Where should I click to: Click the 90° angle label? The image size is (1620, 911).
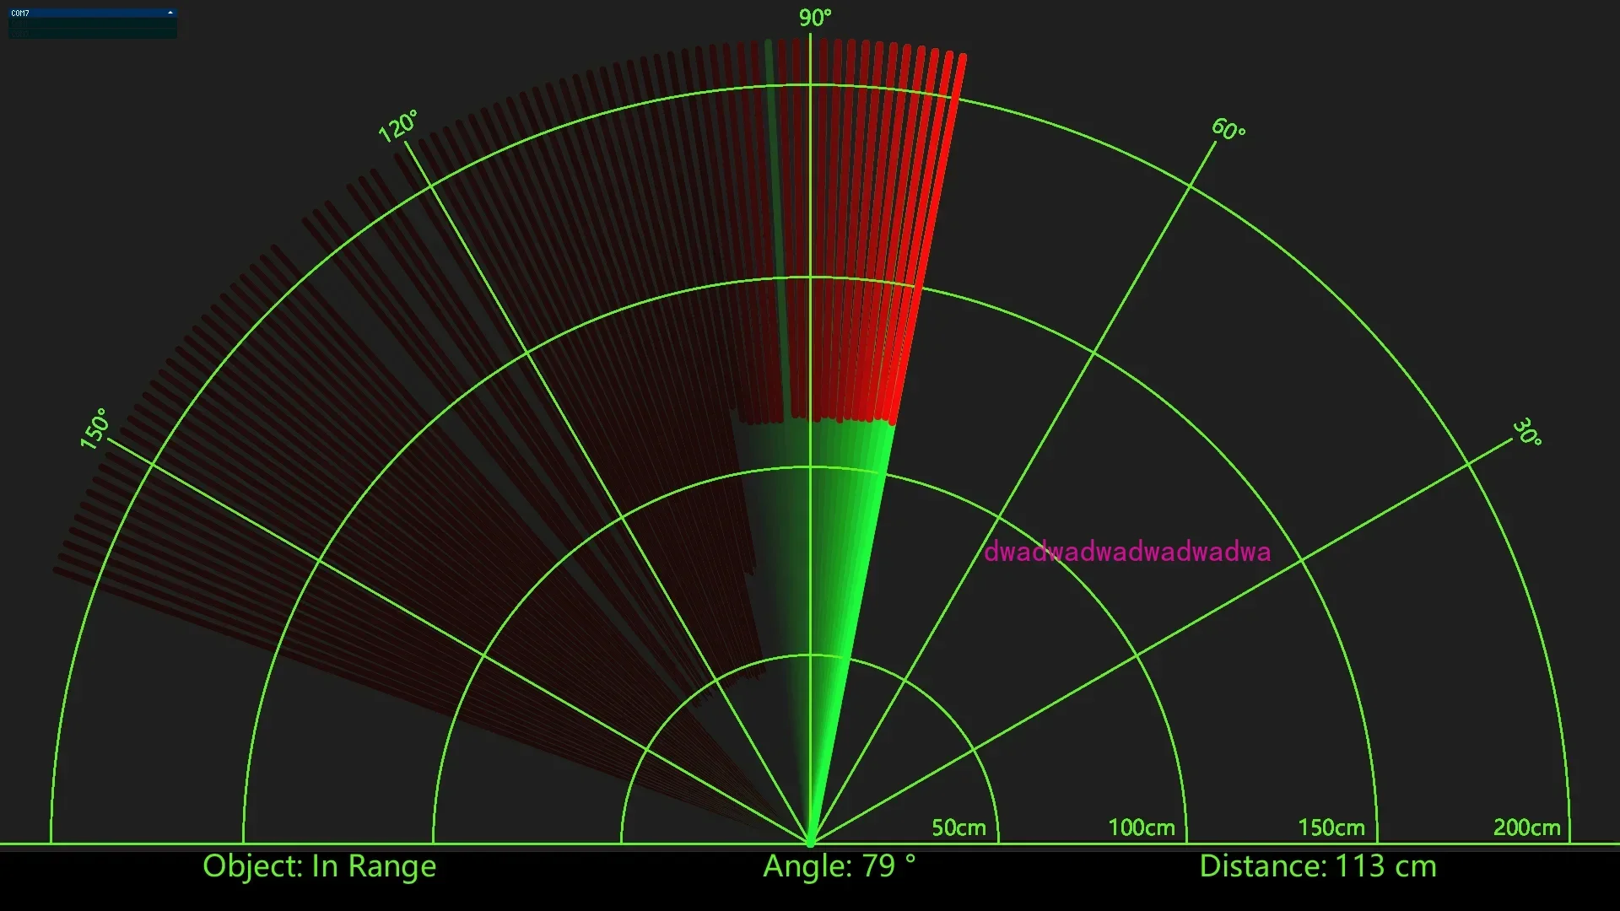coord(815,18)
